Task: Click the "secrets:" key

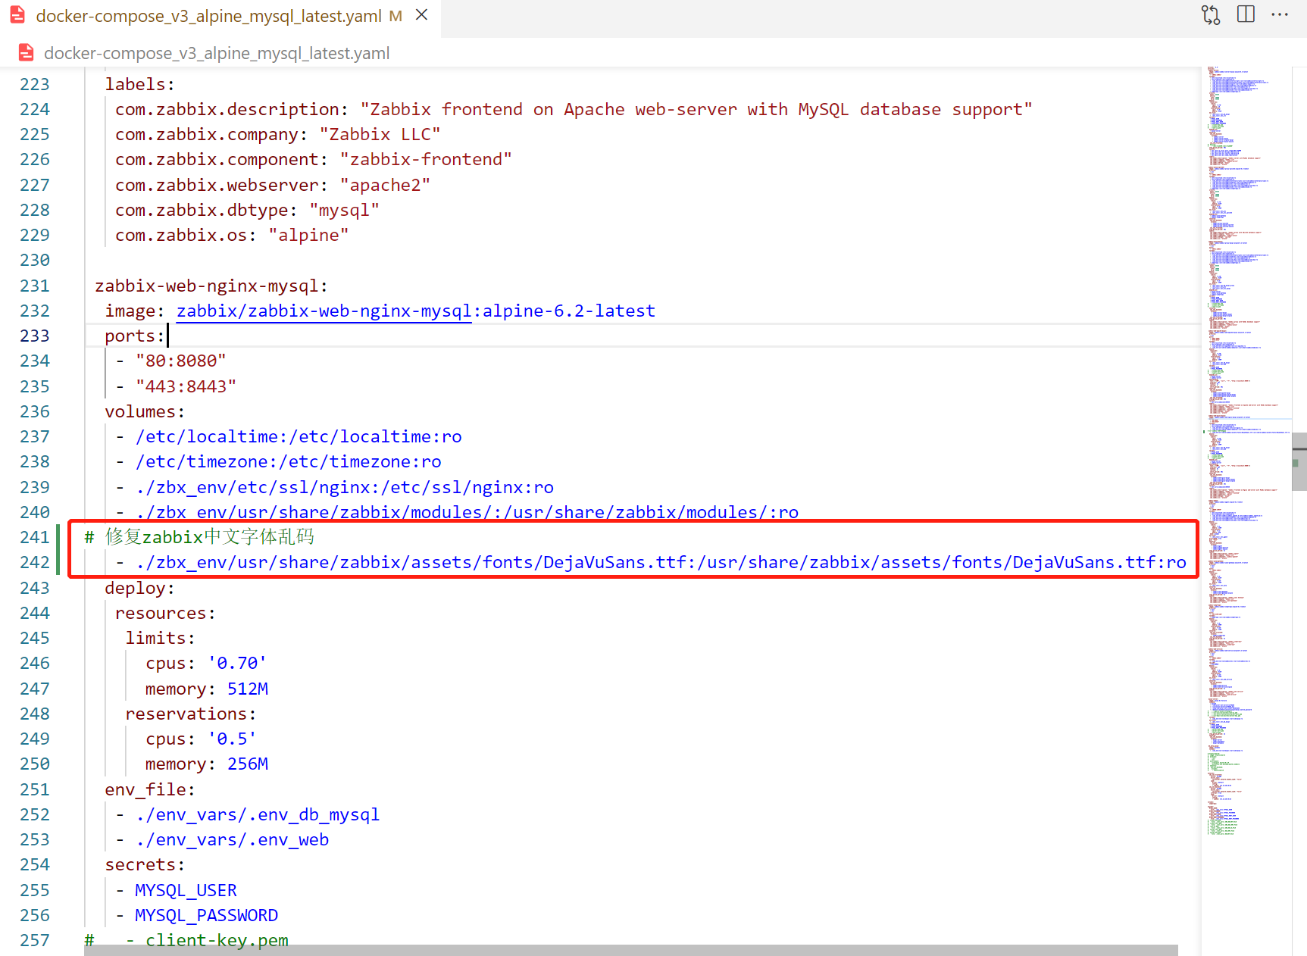Action: (145, 864)
